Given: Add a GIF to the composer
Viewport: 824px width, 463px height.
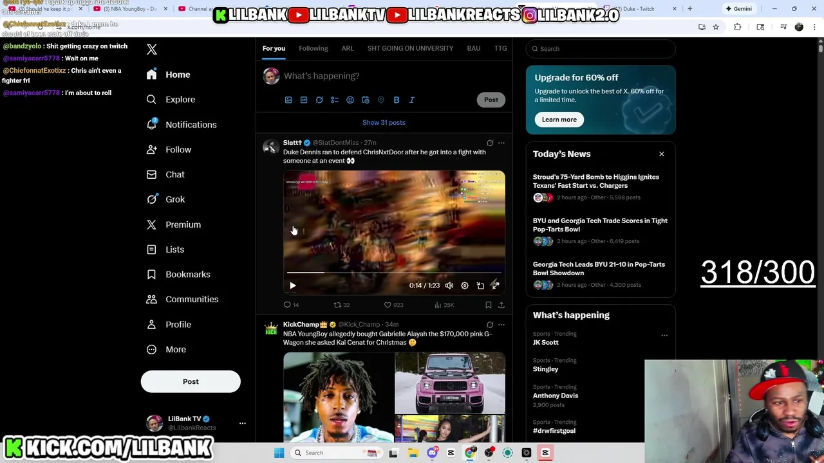Looking at the screenshot, I should [x=304, y=100].
